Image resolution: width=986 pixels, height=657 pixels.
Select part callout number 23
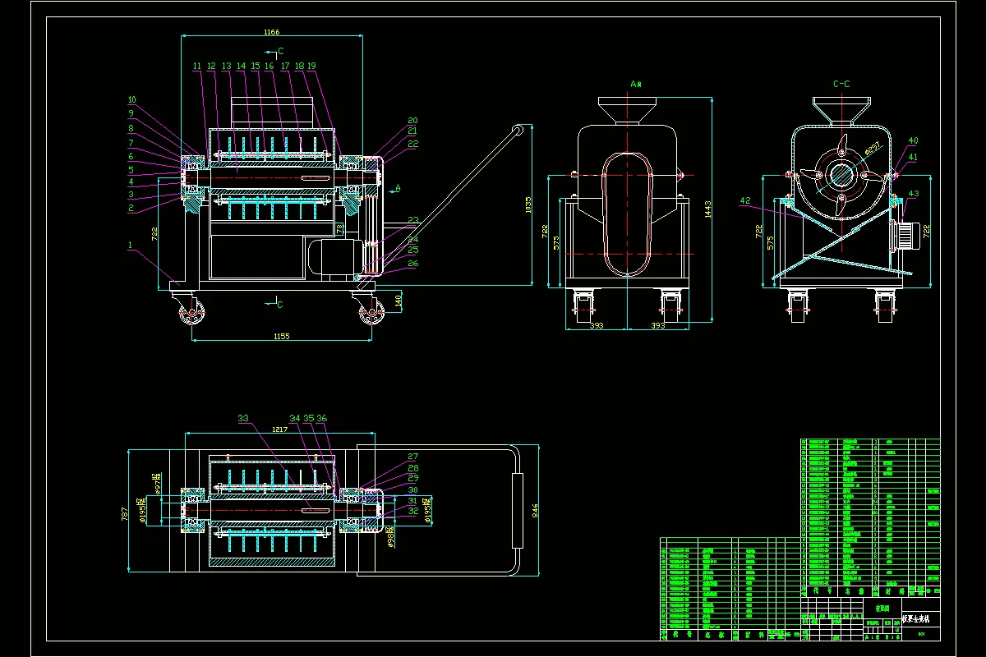tap(412, 219)
